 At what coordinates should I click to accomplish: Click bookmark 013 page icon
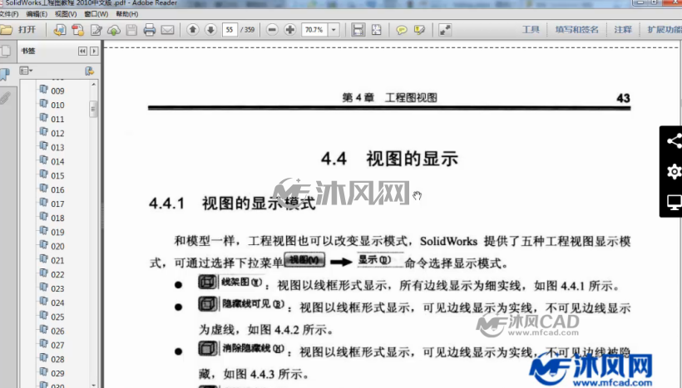(x=43, y=146)
